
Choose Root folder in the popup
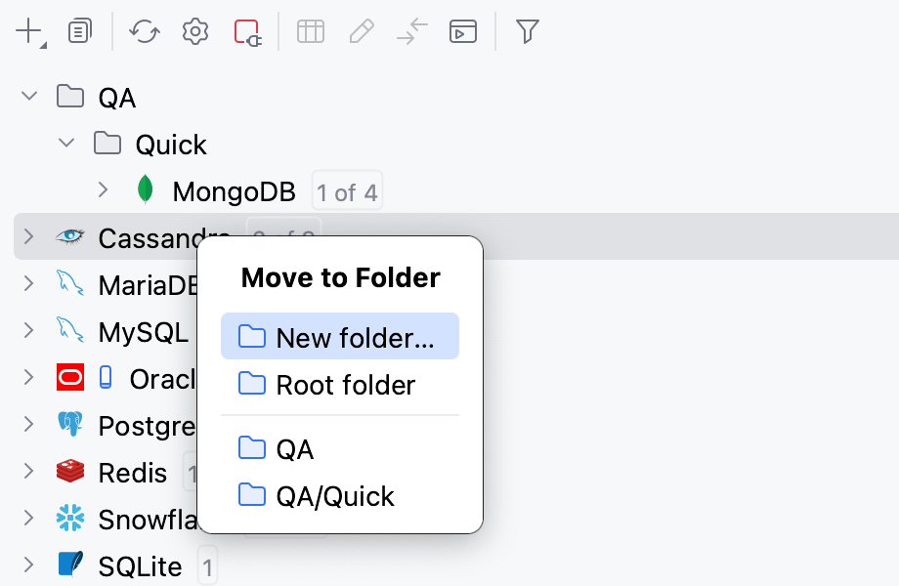point(339,385)
